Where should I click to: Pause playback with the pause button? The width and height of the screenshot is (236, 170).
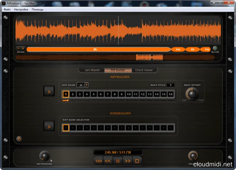(118, 161)
